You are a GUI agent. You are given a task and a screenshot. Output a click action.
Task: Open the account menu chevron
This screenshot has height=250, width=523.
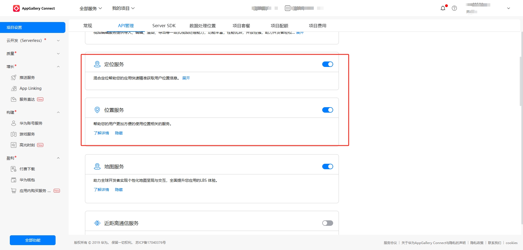[508, 8]
